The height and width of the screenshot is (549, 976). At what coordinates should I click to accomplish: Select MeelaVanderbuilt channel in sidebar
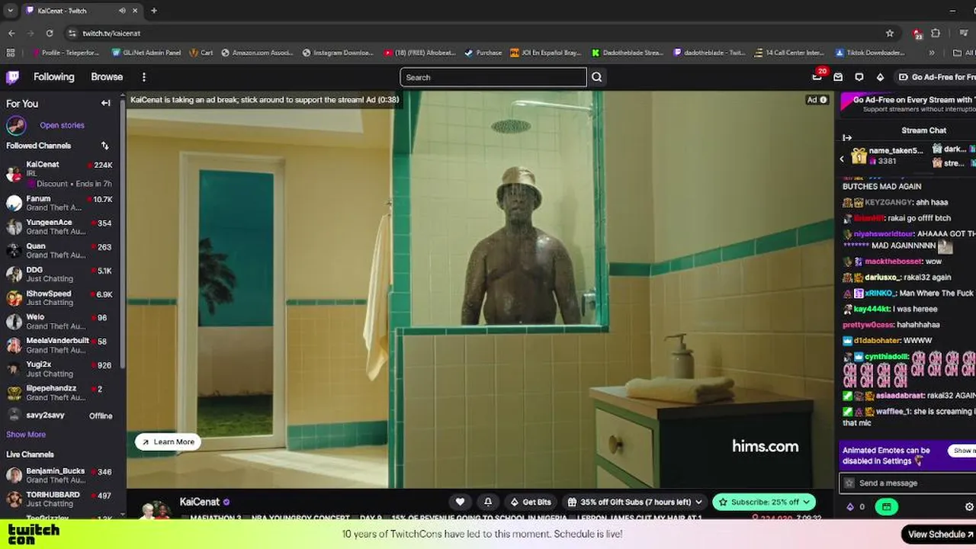click(59, 345)
